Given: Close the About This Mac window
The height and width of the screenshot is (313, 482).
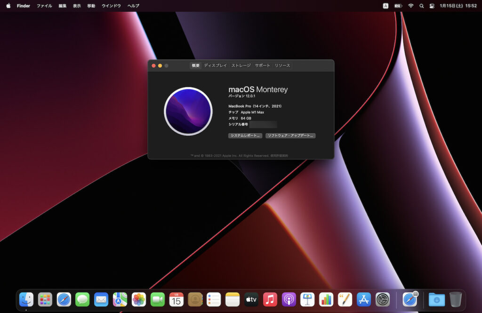Looking at the screenshot, I should click(154, 65).
